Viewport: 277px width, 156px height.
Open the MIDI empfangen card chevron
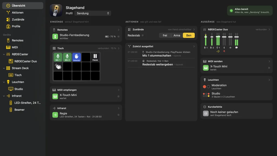tap(119, 90)
